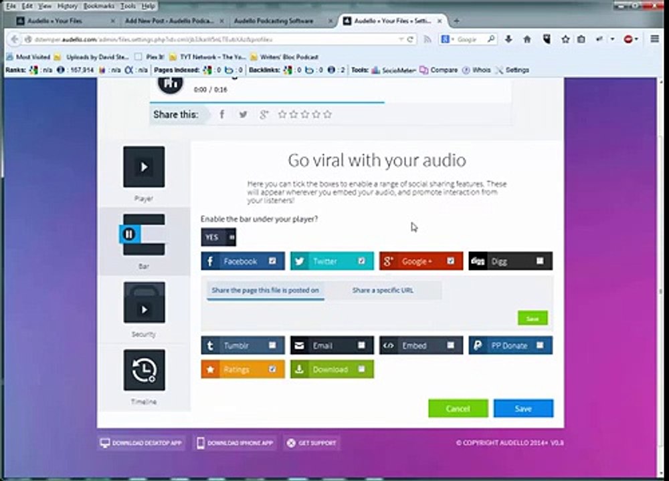Screen dimensions: 669x481
Task: Click Download Desktop App link
Action: coord(140,443)
